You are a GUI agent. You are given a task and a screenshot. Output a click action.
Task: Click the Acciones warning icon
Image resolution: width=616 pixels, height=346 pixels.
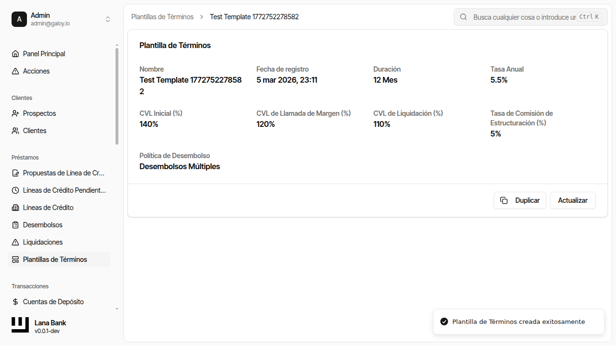(x=15, y=71)
